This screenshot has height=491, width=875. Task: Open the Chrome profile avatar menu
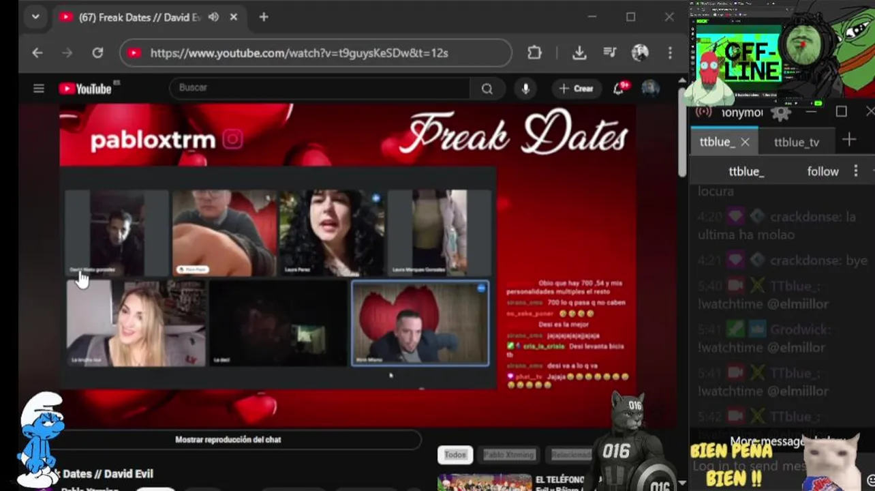pos(640,53)
